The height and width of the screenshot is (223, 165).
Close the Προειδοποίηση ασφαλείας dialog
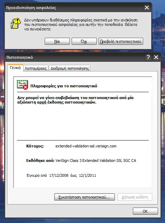[147, 7]
